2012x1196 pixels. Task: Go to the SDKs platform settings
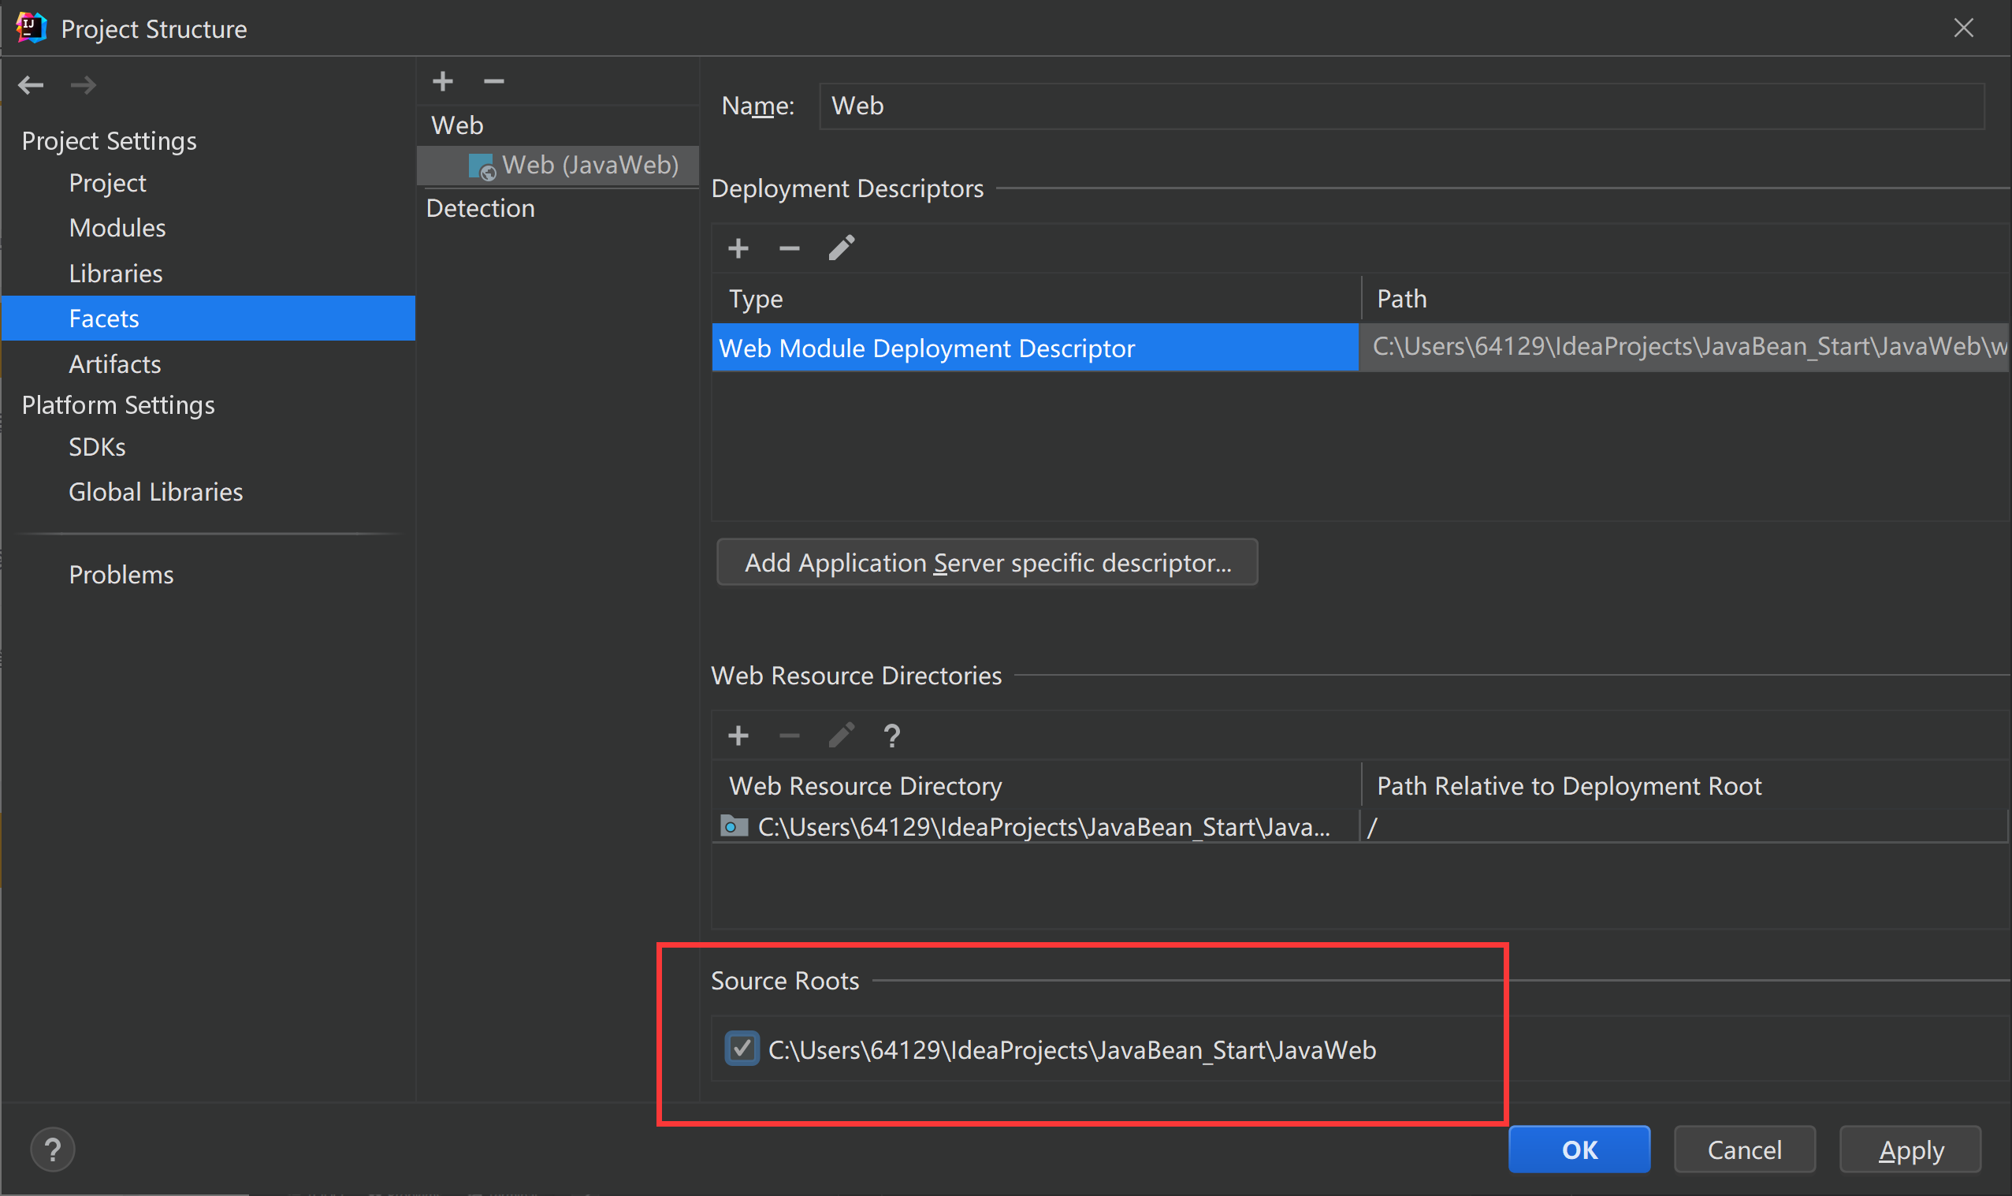click(x=98, y=446)
